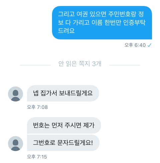
Task: Click the word 주민번호랑 in blue bubble
Action: click(122, 14)
